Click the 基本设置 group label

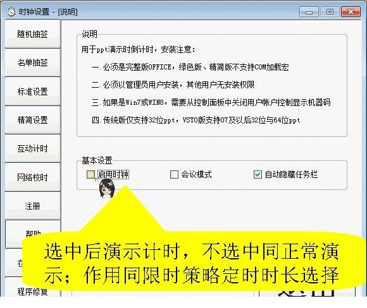[x=97, y=160]
